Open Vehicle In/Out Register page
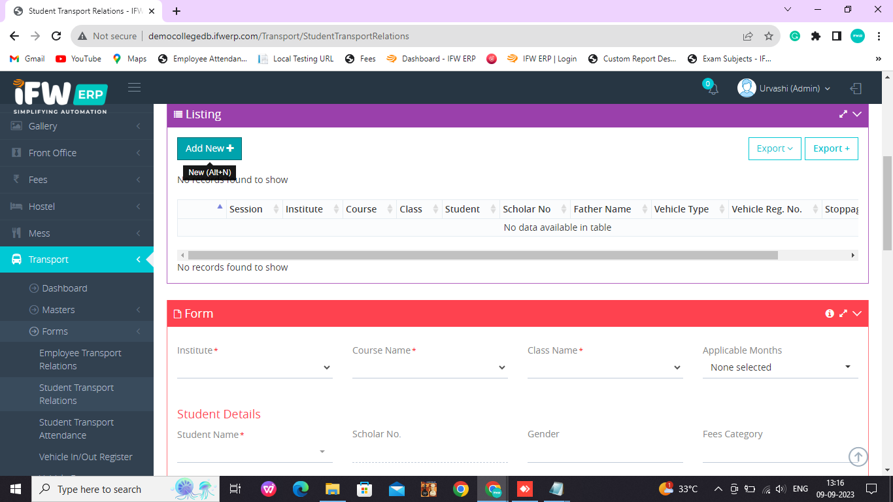The height and width of the screenshot is (502, 893). (86, 457)
